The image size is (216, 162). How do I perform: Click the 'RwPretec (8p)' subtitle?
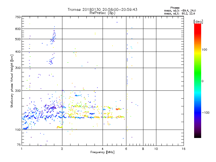102,13
